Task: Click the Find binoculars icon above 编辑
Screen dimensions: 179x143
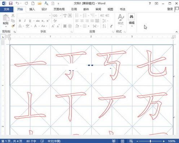Action: [x=131, y=17]
